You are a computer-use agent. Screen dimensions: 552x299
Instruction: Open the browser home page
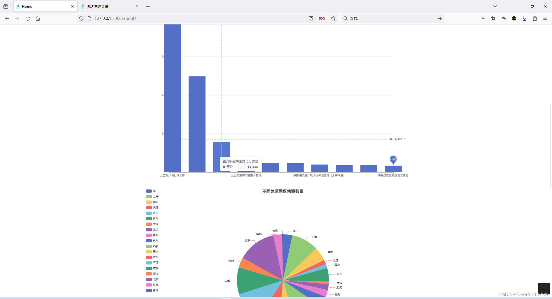click(38, 18)
